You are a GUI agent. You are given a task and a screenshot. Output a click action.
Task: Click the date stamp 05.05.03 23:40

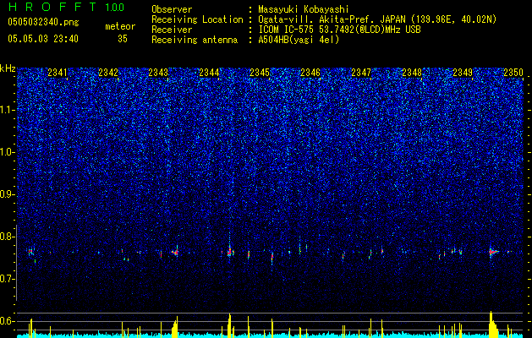[x=43, y=39]
